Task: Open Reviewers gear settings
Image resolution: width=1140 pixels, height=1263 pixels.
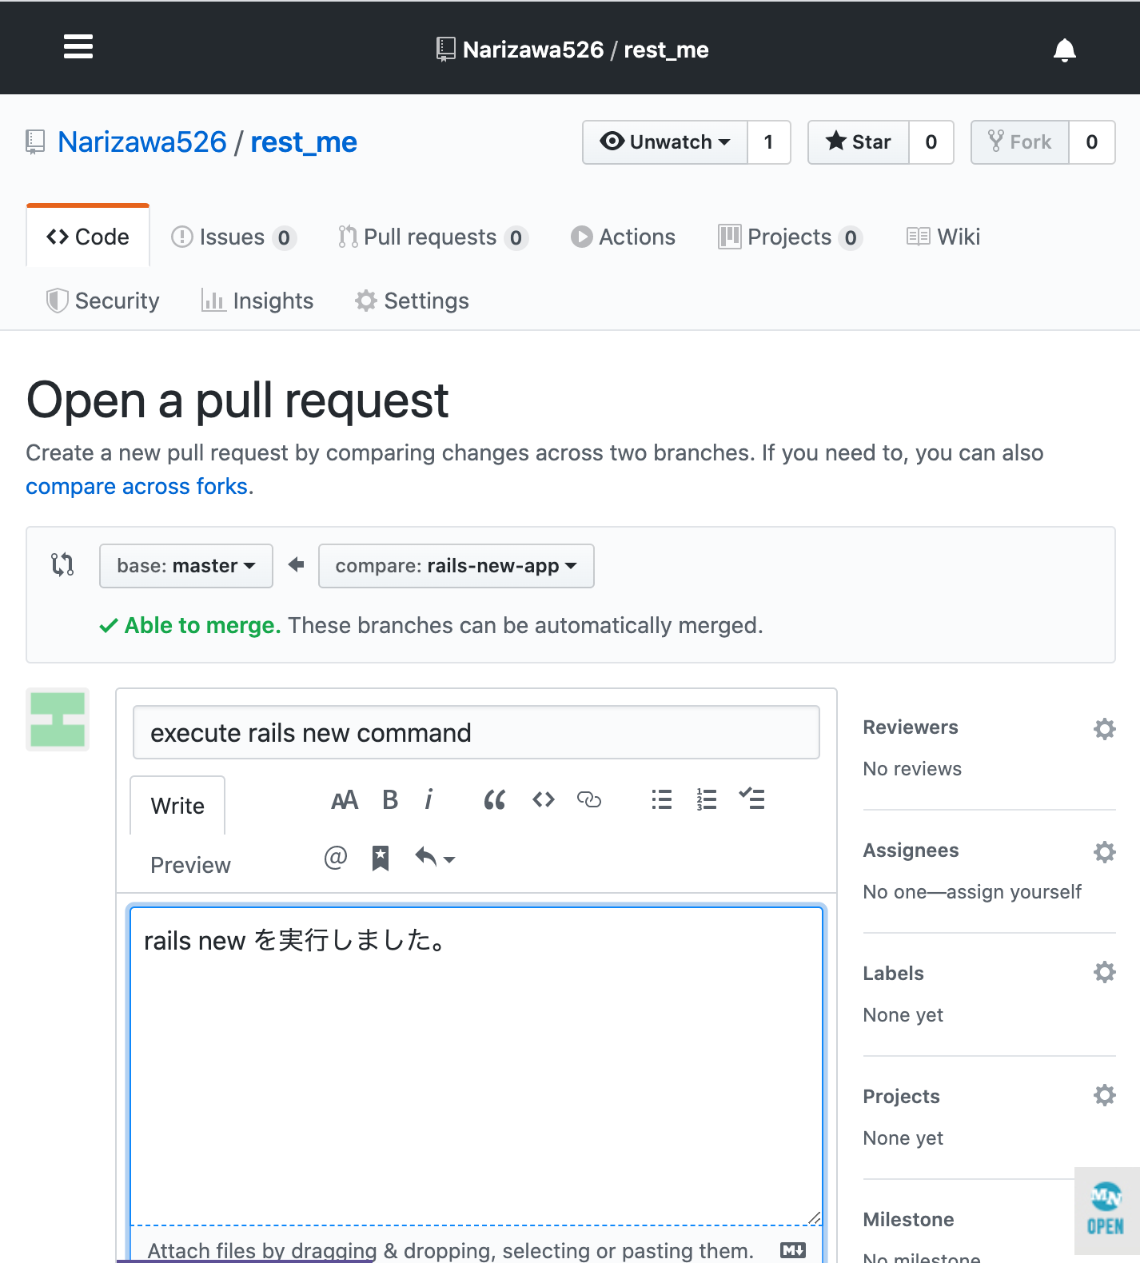Action: [1104, 728]
